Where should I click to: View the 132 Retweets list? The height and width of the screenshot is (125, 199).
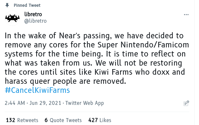[22, 120]
